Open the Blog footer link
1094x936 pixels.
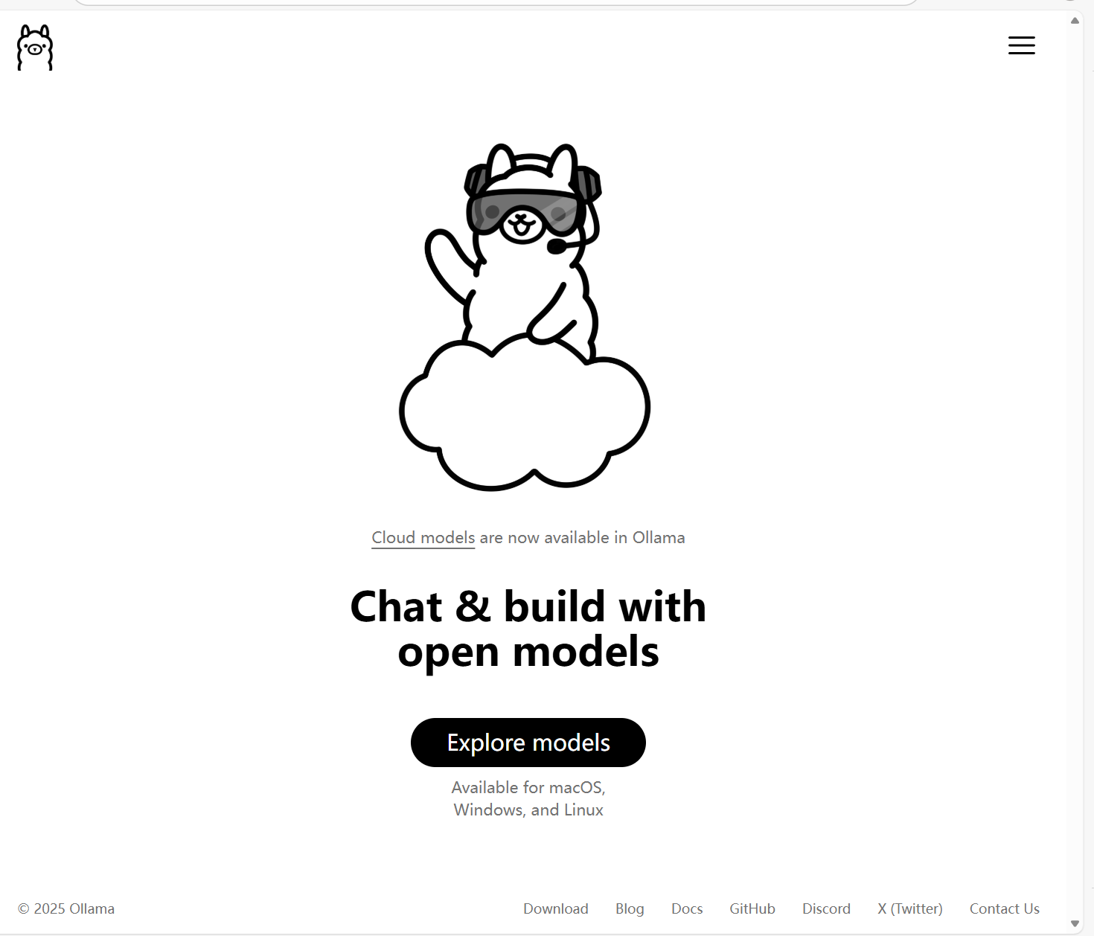[630, 908]
